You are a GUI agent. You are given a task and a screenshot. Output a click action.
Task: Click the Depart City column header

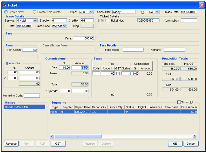(99, 107)
